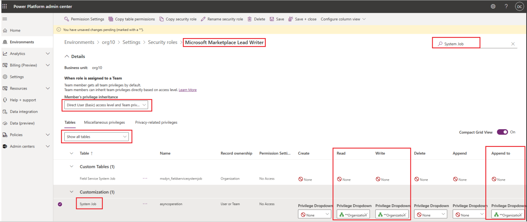Switch to Privacy-related privileges tab
Screen dimensions: 527x222
[x=156, y=123]
